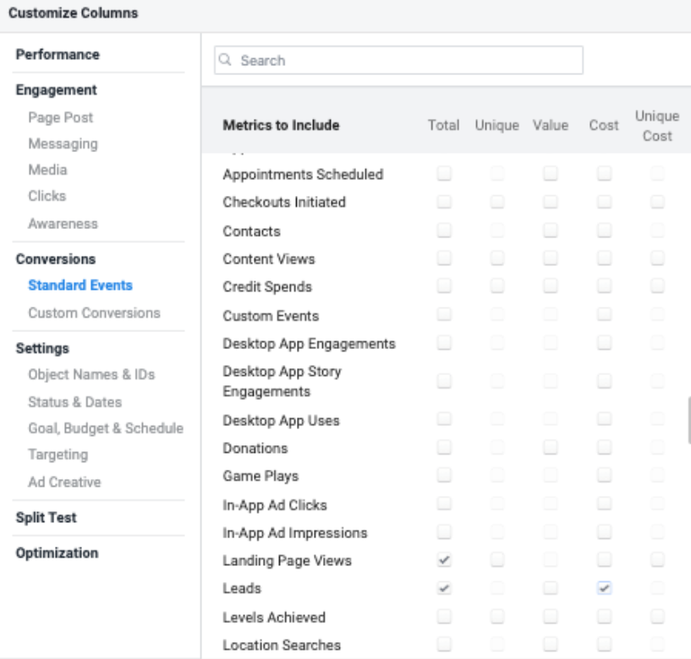Click the search magnifier icon
691x659 pixels.
point(226,61)
